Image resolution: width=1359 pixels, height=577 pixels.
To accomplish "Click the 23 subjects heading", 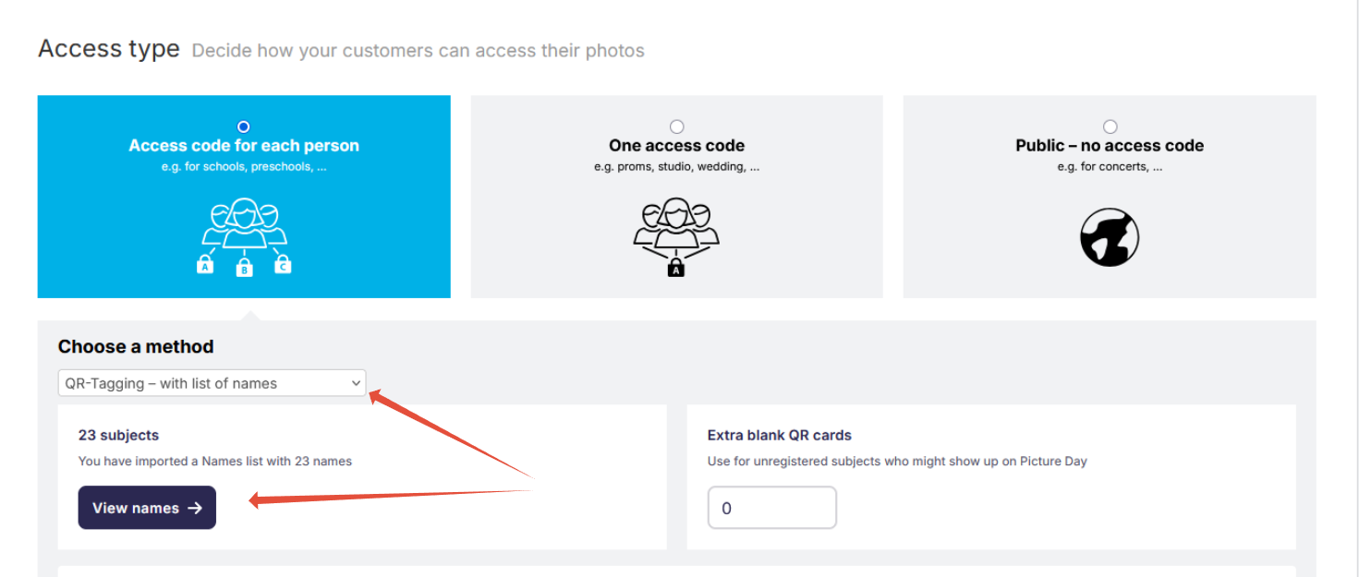I will pyautogui.click(x=118, y=435).
